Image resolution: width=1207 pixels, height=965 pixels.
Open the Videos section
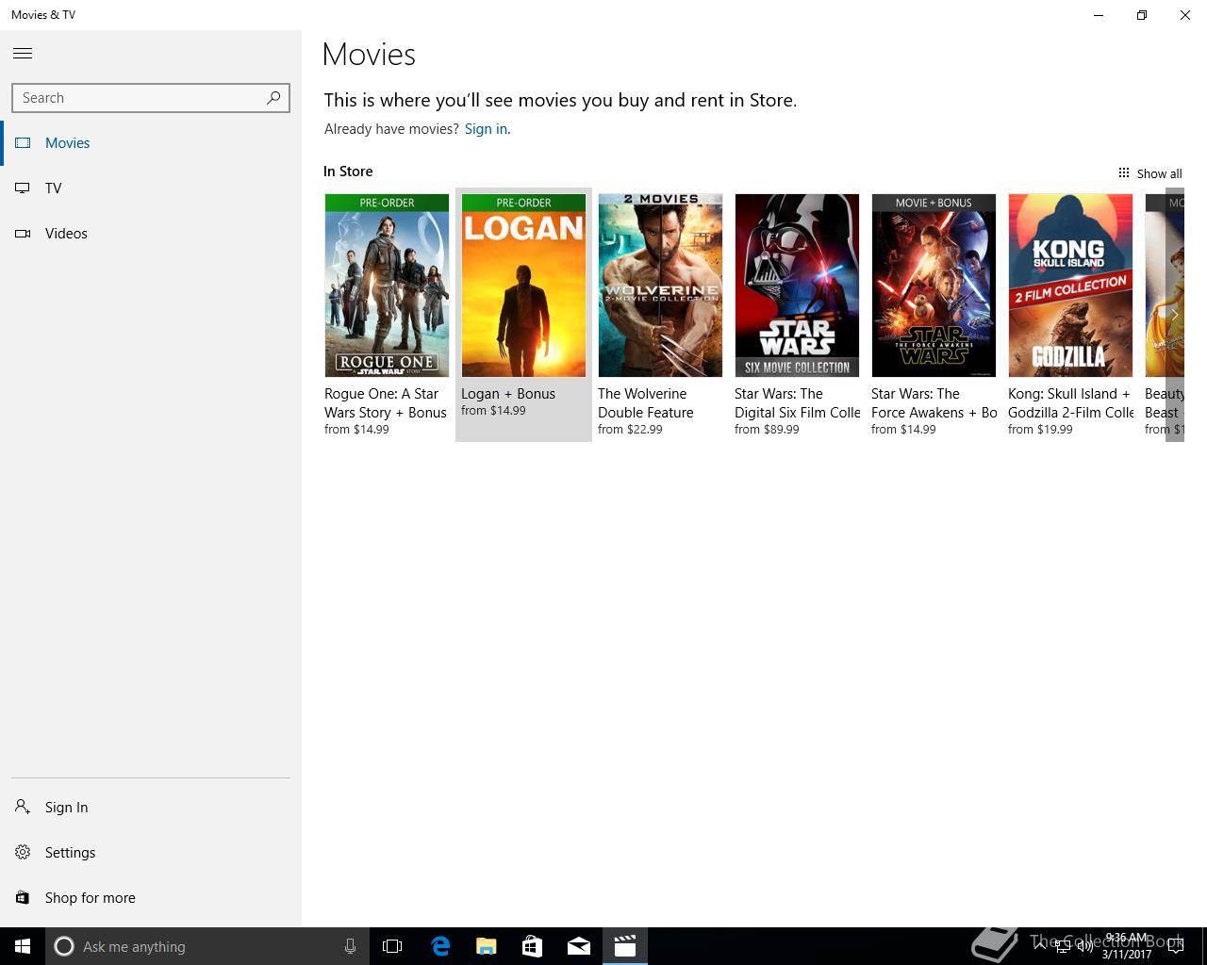[x=151, y=234]
